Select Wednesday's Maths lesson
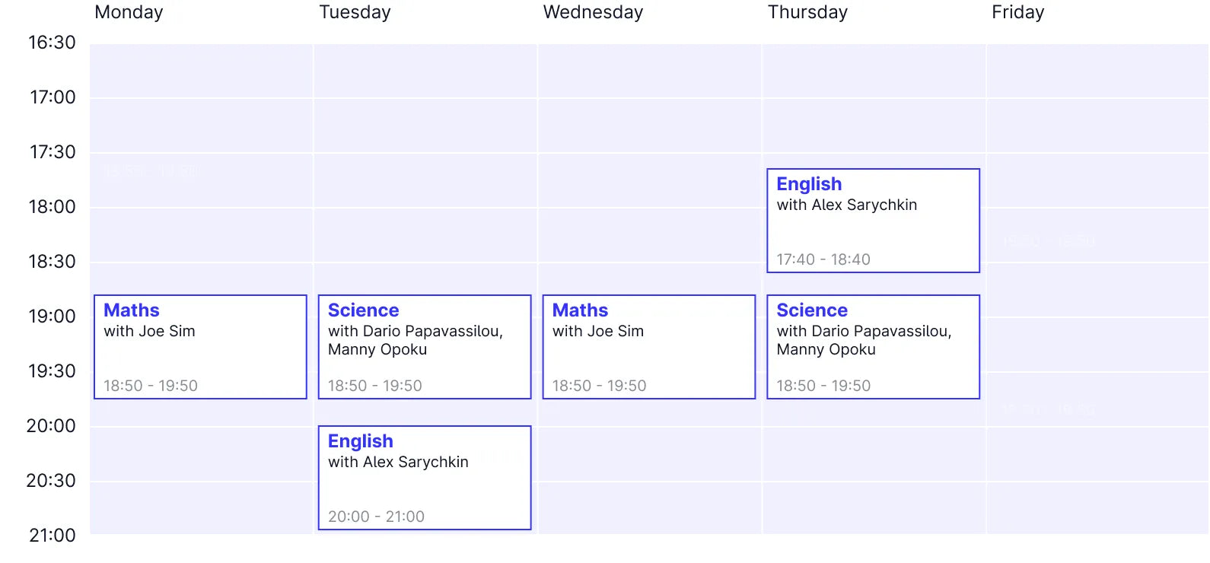Image resolution: width=1210 pixels, height=563 pixels. click(x=648, y=346)
